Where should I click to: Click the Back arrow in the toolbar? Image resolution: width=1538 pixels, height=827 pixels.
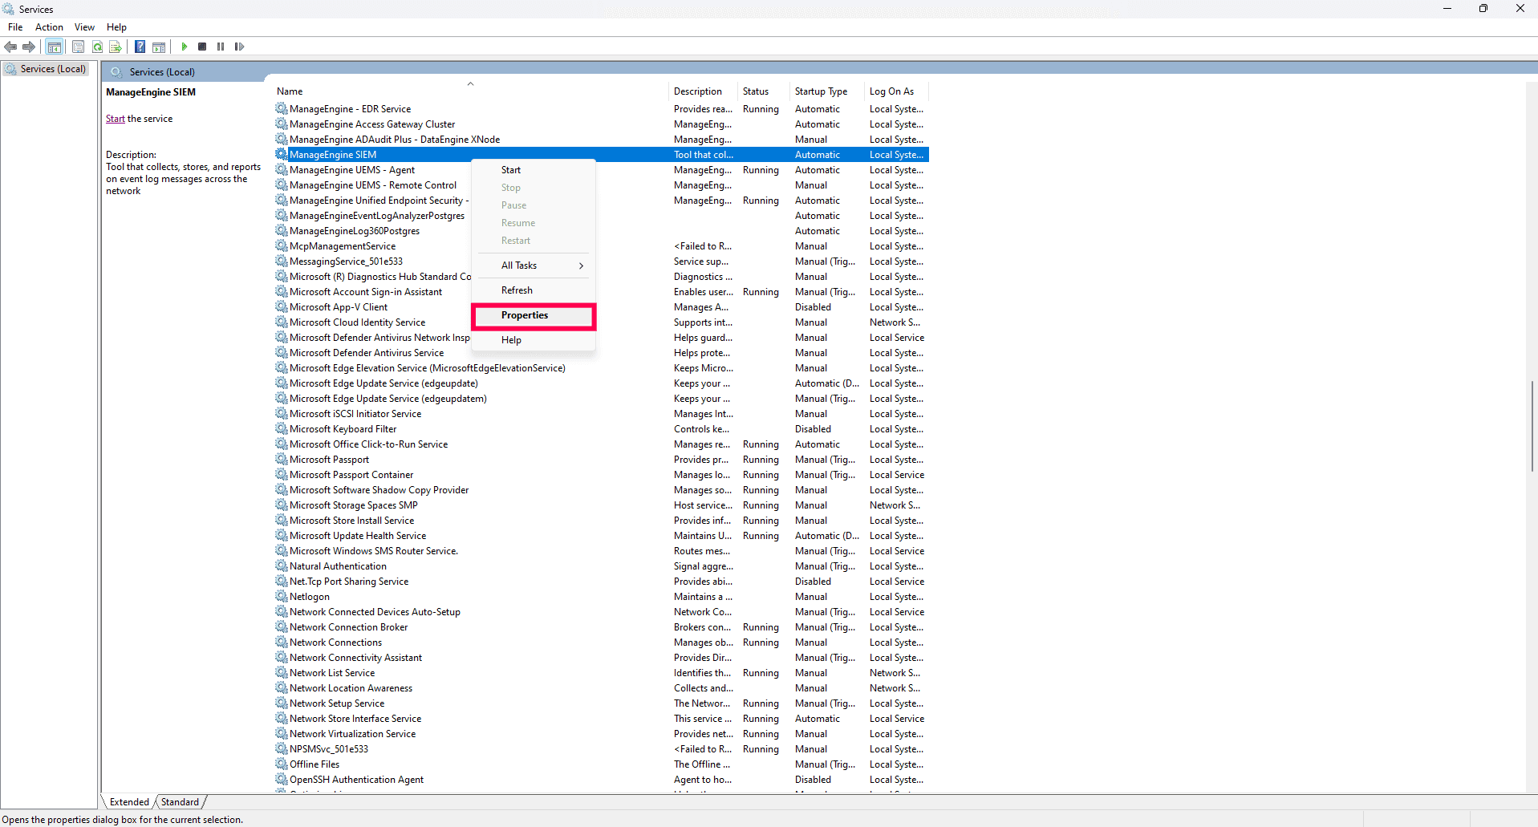click(x=10, y=47)
